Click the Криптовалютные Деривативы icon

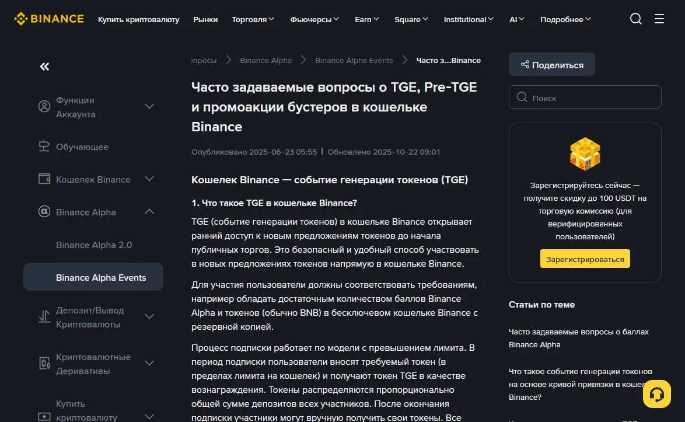(44, 363)
